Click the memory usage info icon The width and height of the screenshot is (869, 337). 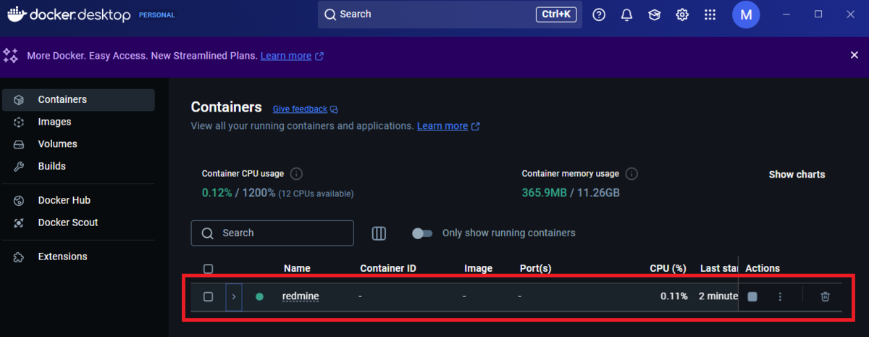(x=631, y=174)
